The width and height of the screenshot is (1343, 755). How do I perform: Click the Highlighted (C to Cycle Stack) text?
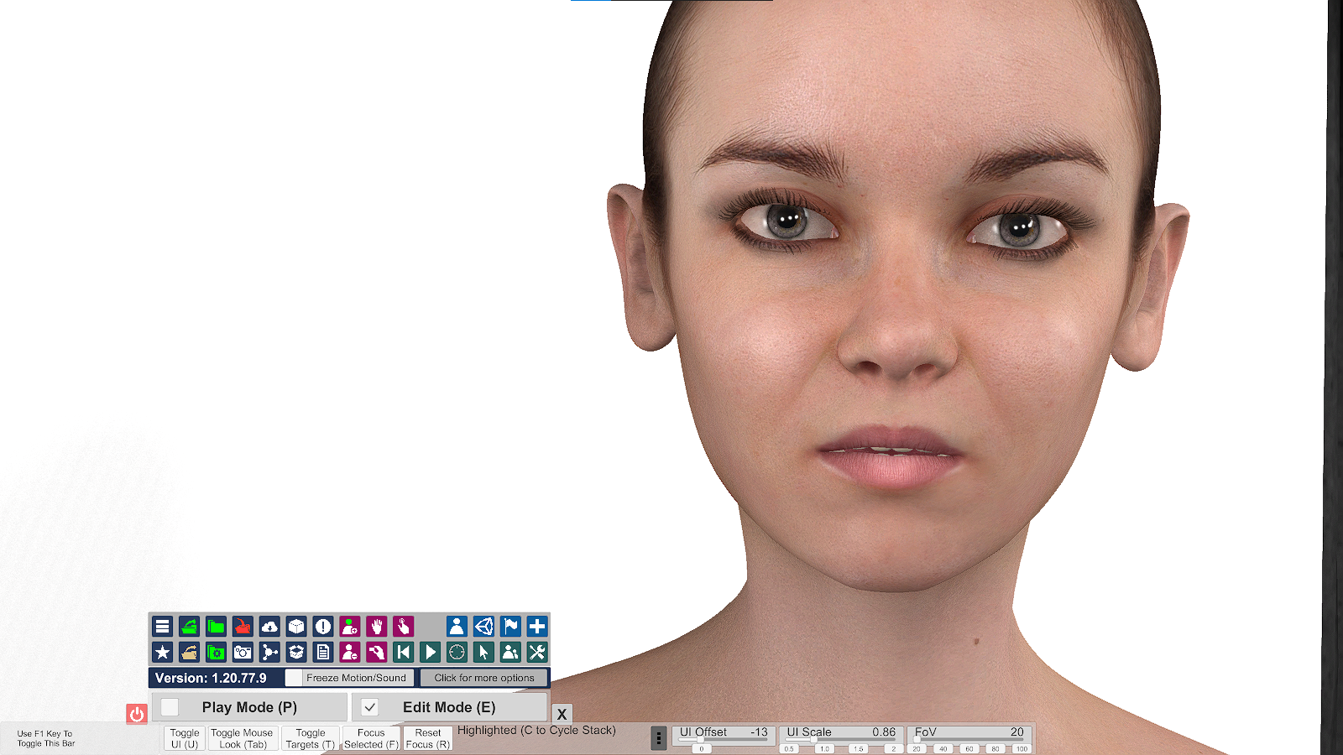click(x=536, y=731)
